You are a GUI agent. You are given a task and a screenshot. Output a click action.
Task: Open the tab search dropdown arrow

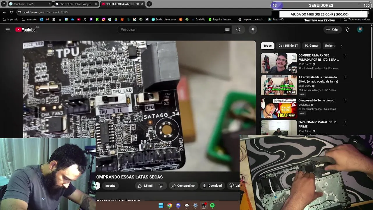click(x=4, y=4)
